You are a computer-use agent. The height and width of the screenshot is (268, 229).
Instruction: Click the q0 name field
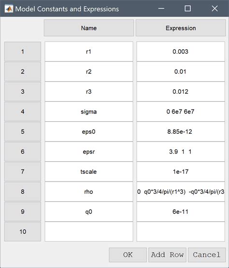89,212
